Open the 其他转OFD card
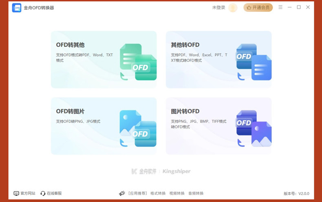322x202 pixels. (x=219, y=60)
